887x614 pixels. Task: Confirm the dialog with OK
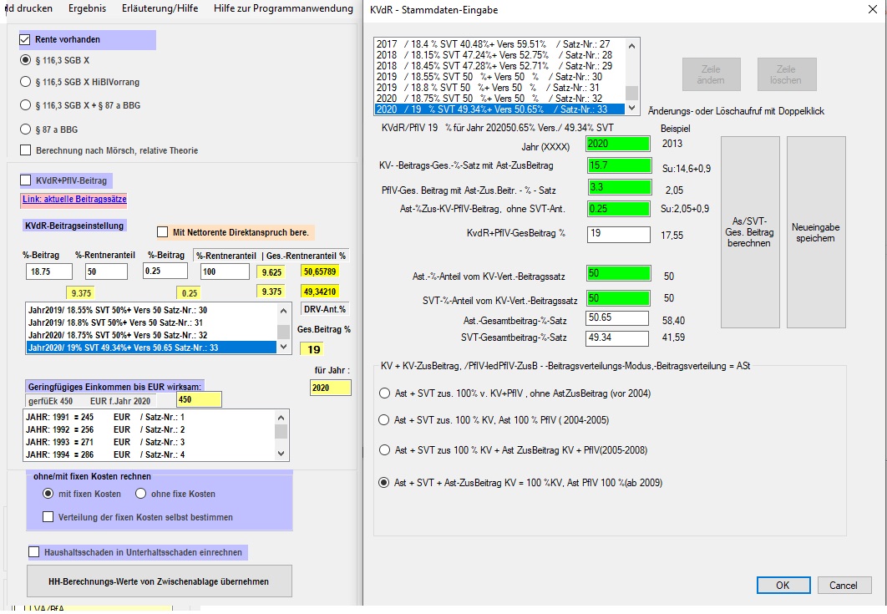click(x=782, y=585)
